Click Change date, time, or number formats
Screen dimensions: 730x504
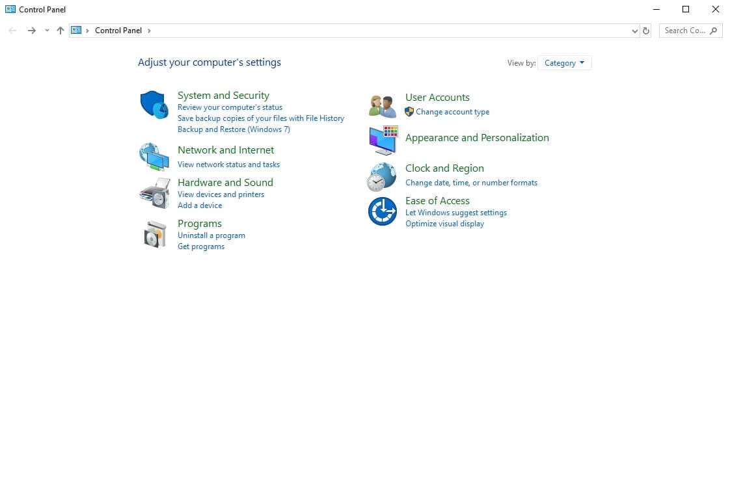(471, 183)
